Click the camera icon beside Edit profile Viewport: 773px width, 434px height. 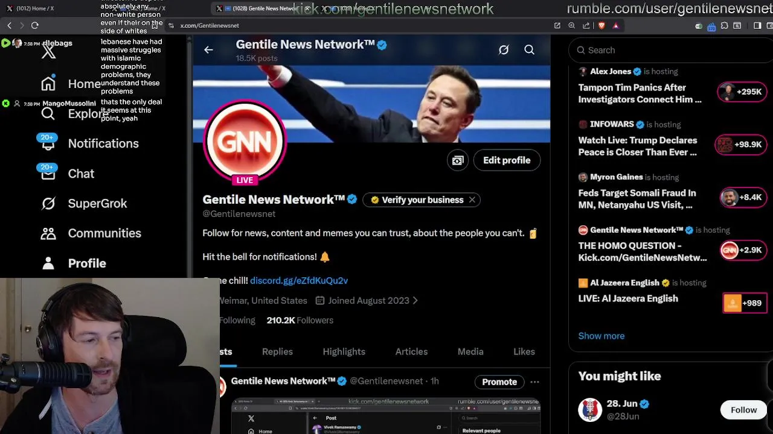click(x=458, y=160)
